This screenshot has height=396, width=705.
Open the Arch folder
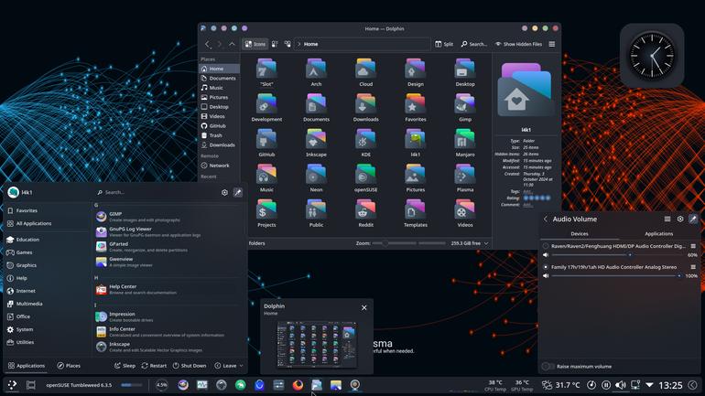316,72
